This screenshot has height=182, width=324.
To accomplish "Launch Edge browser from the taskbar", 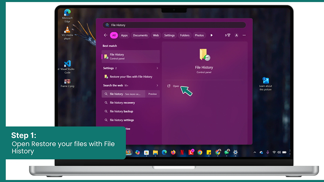I will pos(164,152).
